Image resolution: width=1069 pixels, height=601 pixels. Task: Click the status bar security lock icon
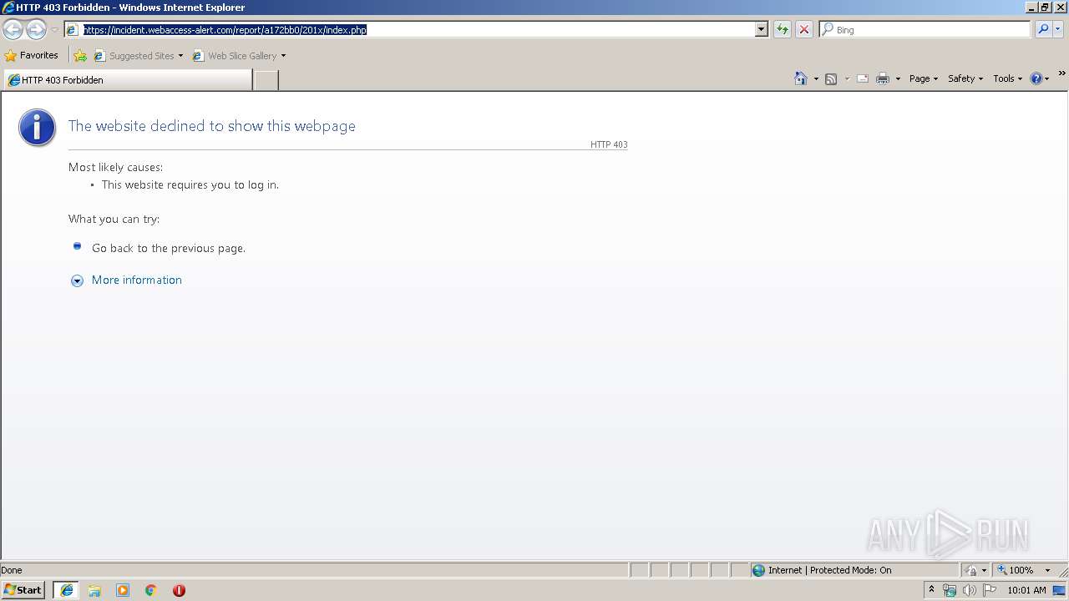point(971,570)
